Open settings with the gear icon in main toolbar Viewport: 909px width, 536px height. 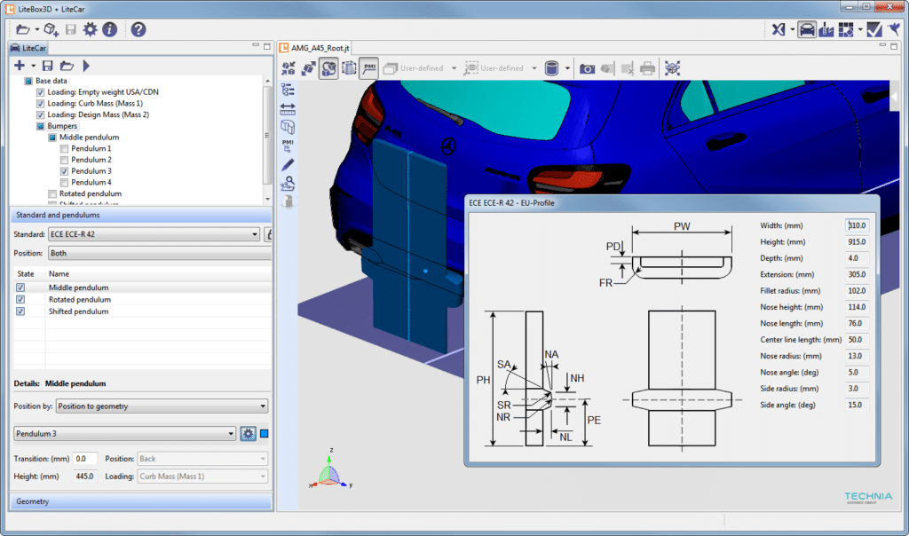tap(90, 29)
